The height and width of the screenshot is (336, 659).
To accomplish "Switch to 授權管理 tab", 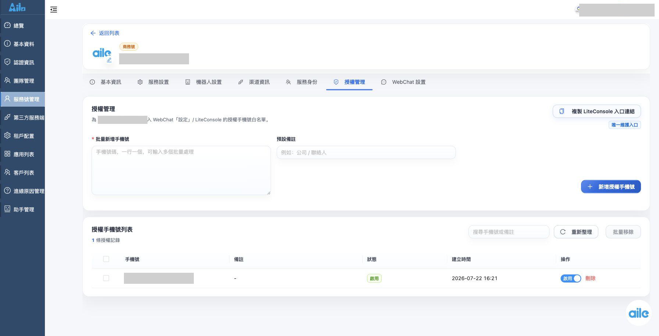I will (x=349, y=82).
